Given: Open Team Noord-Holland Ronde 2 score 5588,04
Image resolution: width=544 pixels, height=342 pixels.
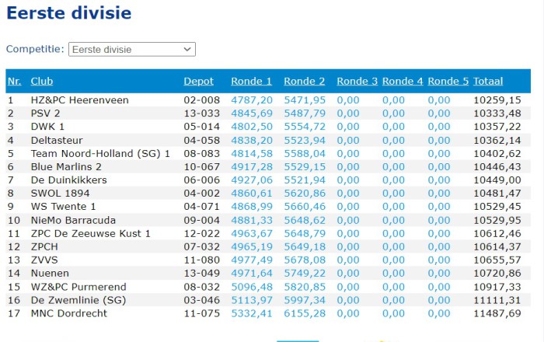Looking at the screenshot, I should coord(305,154).
